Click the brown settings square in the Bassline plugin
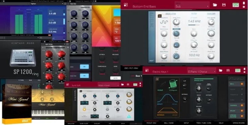248x125 pixels. coord(159,16)
